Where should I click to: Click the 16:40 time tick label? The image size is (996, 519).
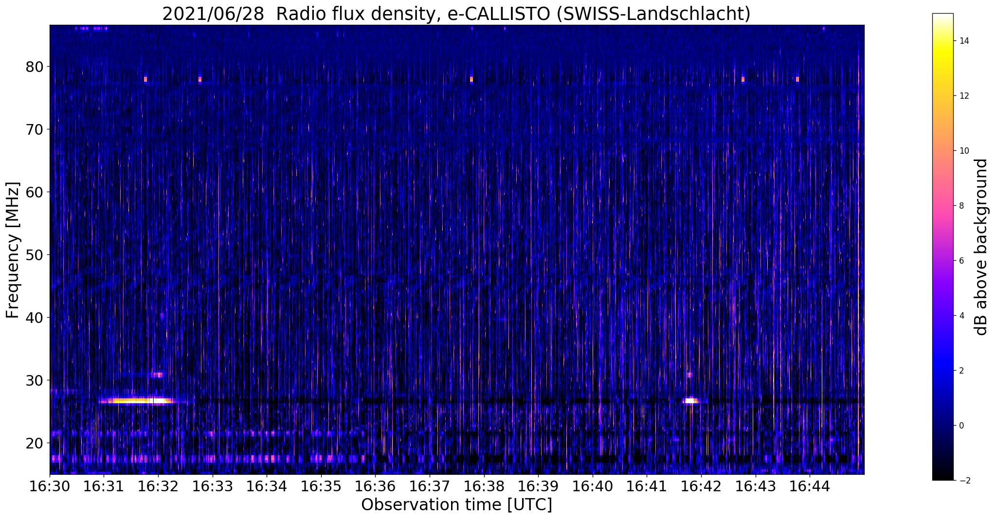[x=593, y=486]
